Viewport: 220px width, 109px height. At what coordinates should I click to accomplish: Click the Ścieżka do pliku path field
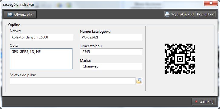point(73,81)
